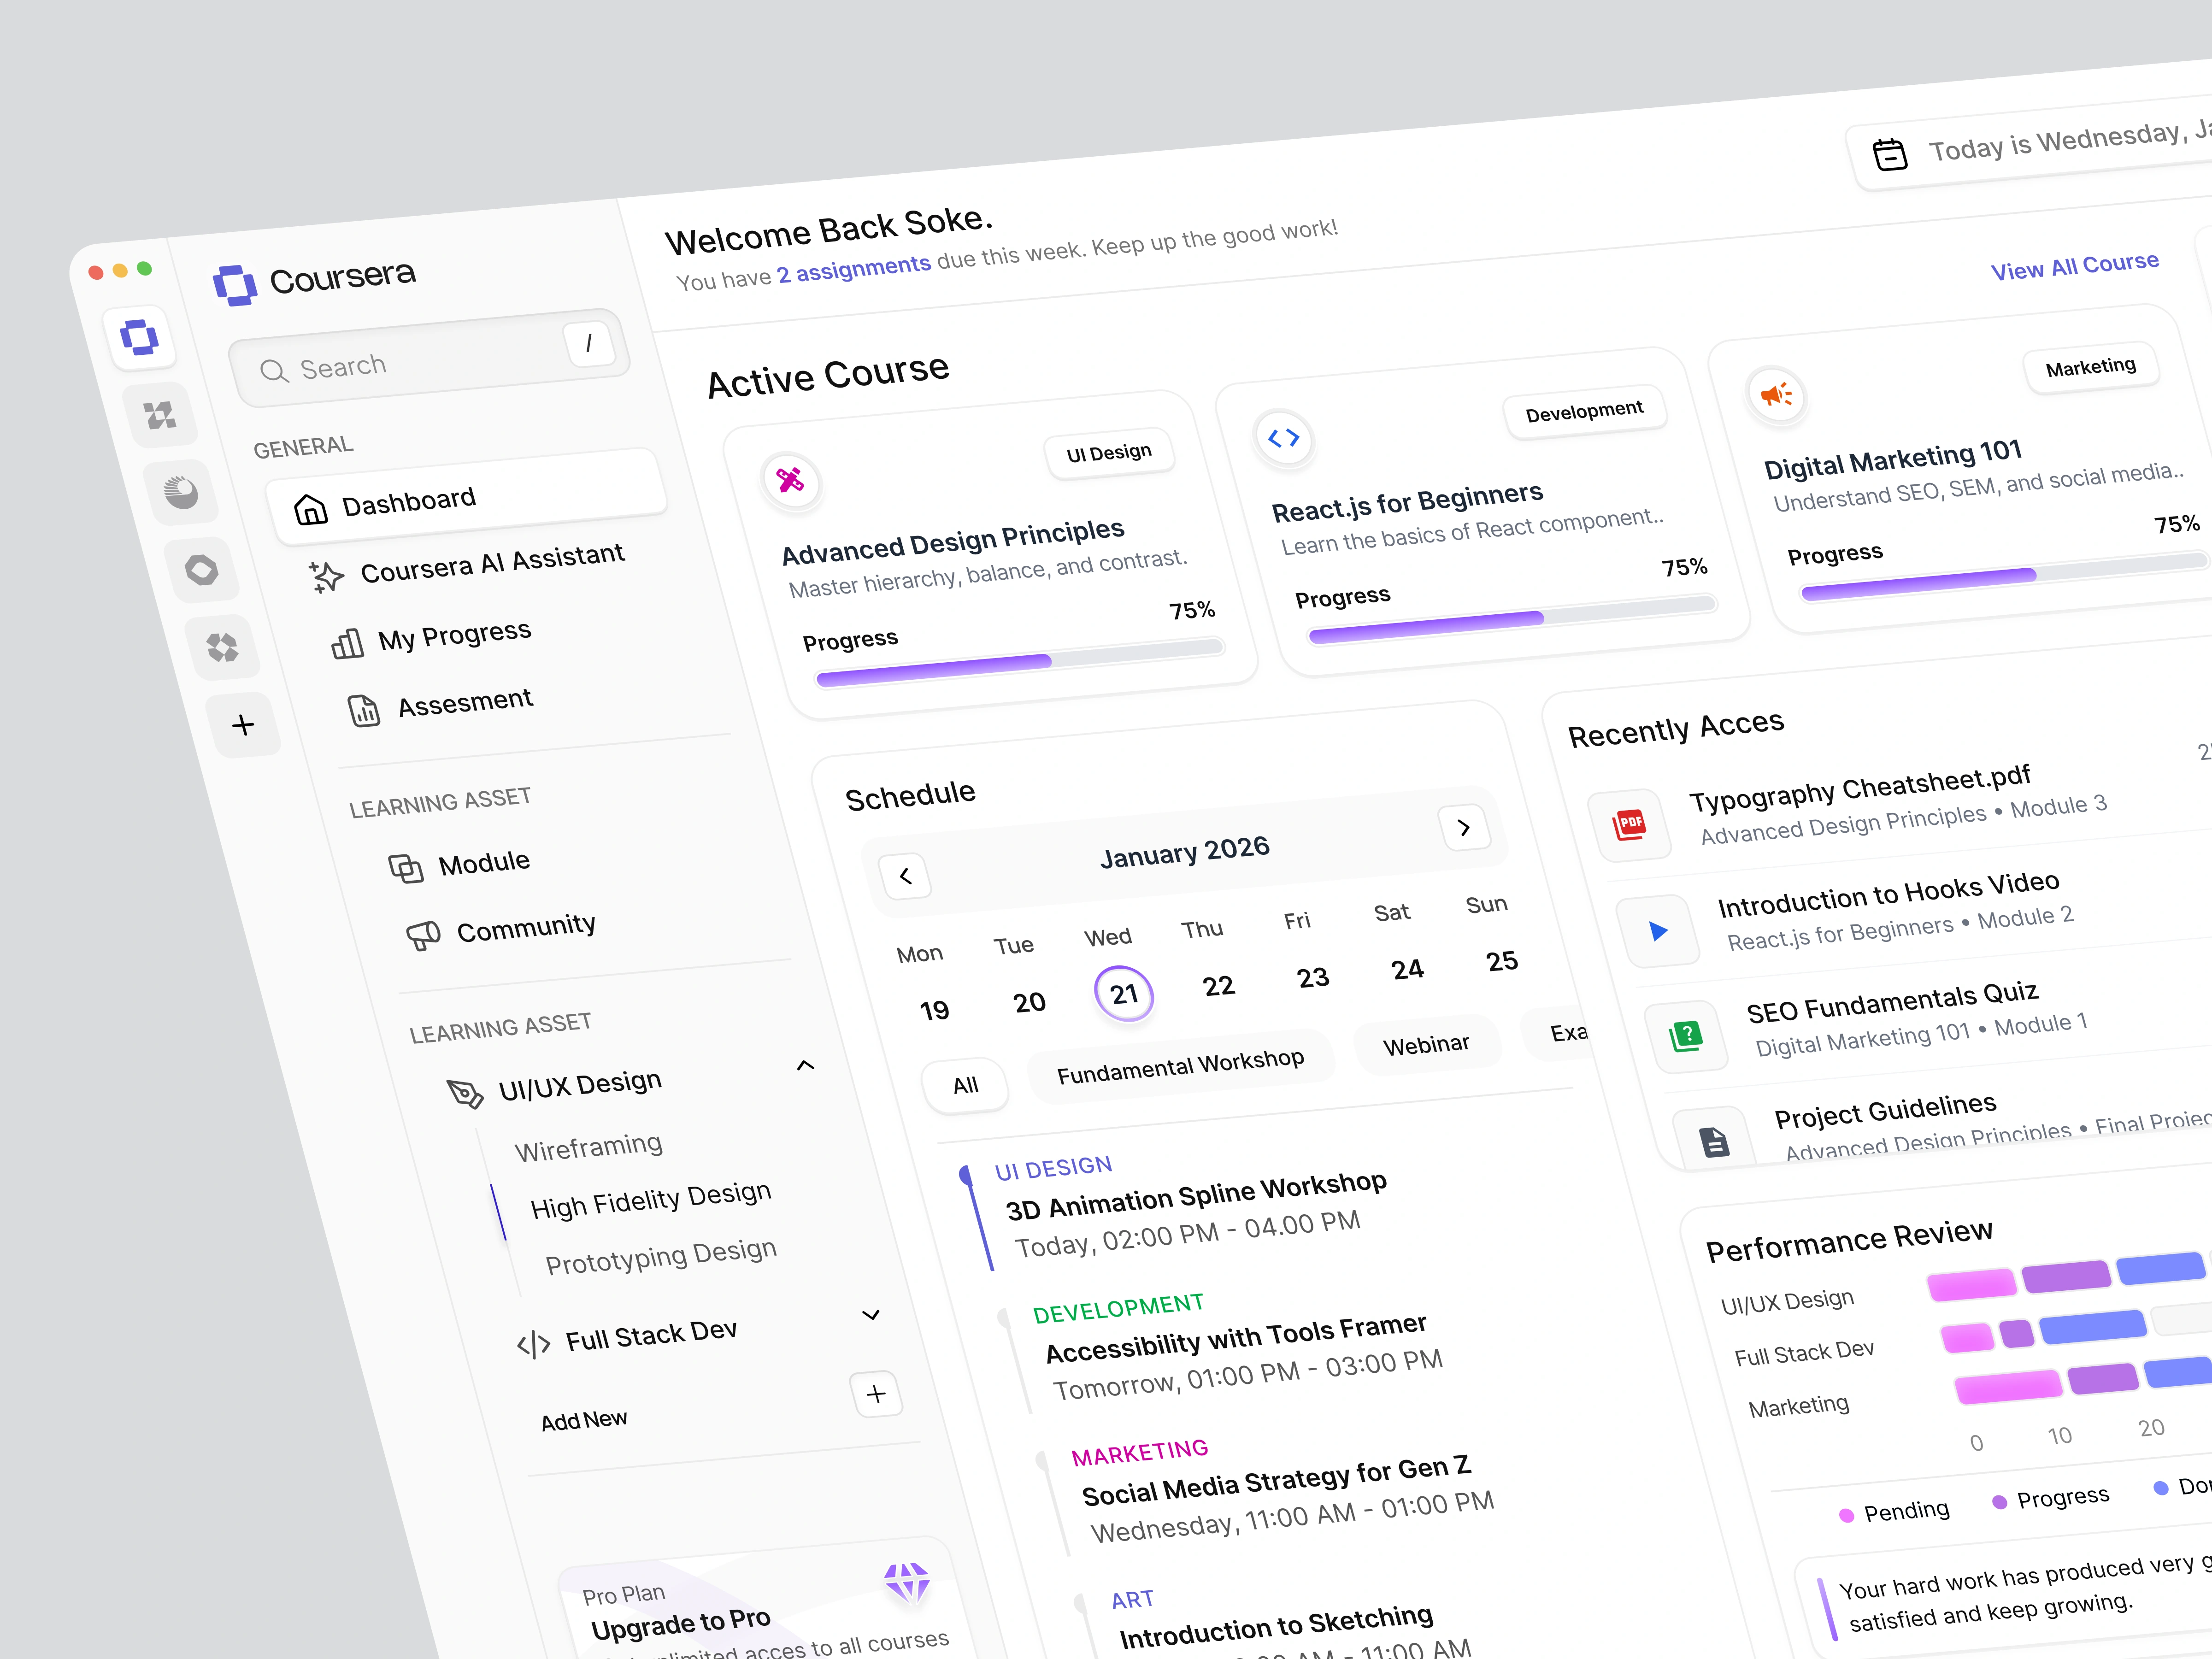The image size is (2212, 1659).
Task: Play the Introduction to Hooks Video
Action: pos(1658,931)
